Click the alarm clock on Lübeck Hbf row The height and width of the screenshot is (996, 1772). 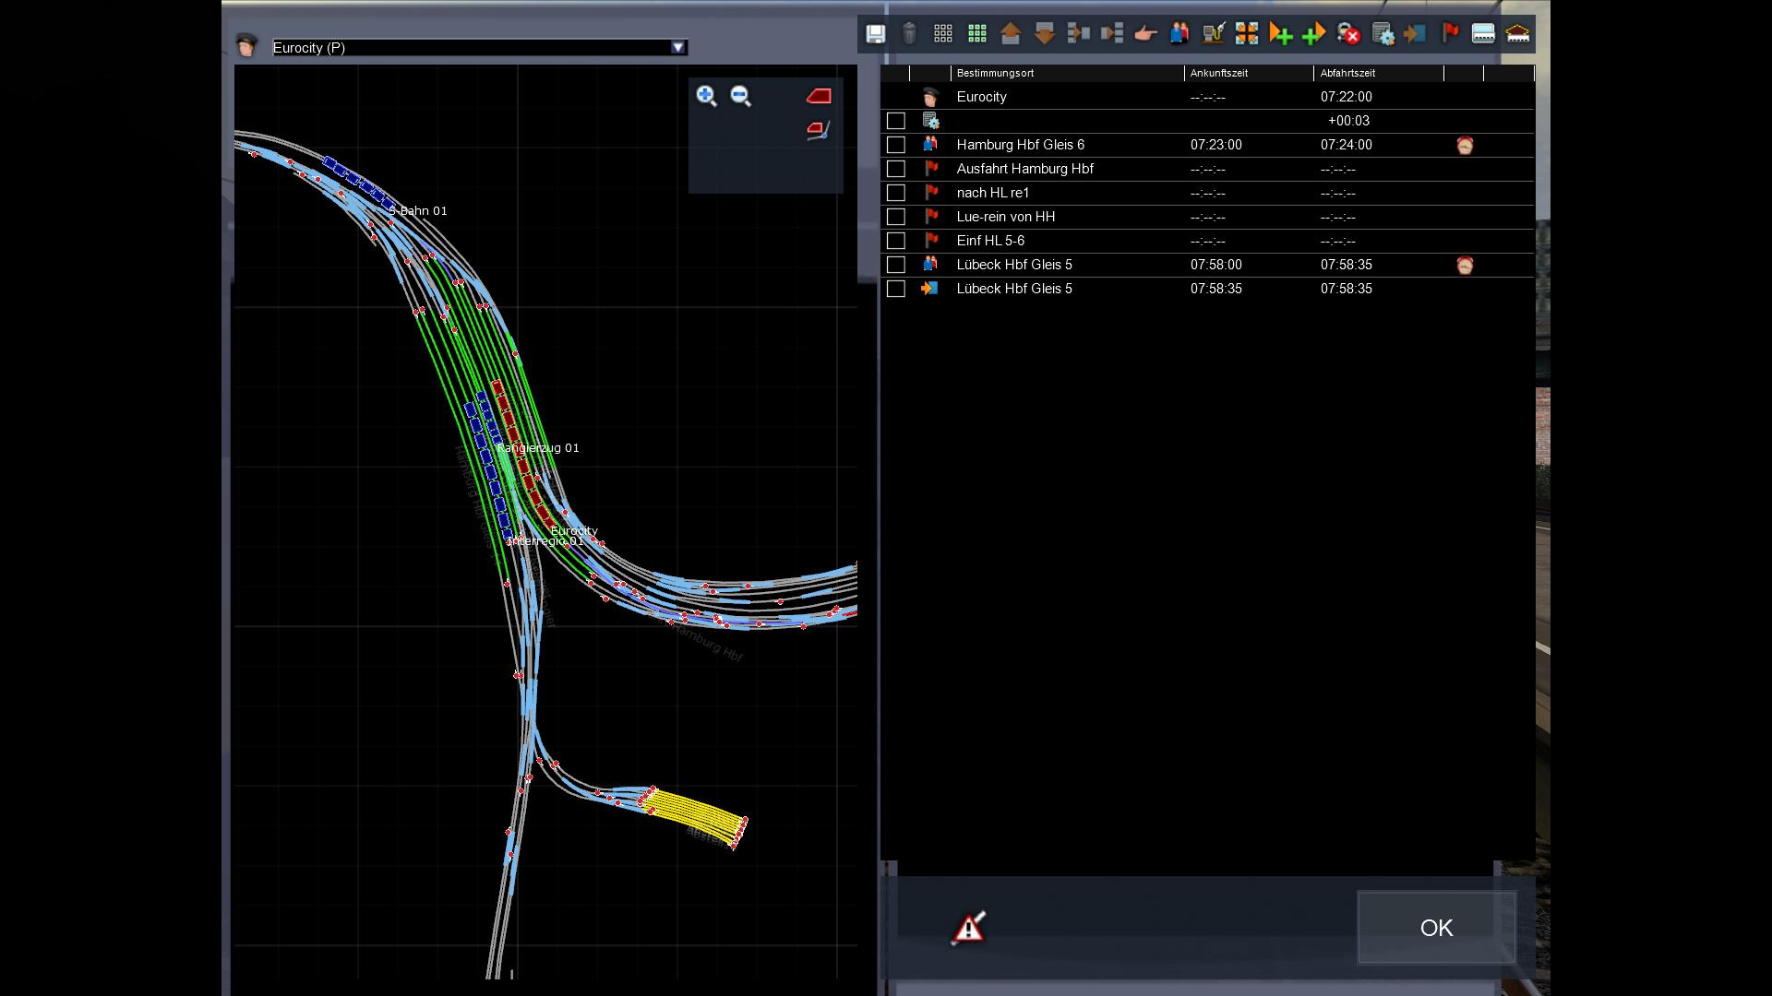1465,266
